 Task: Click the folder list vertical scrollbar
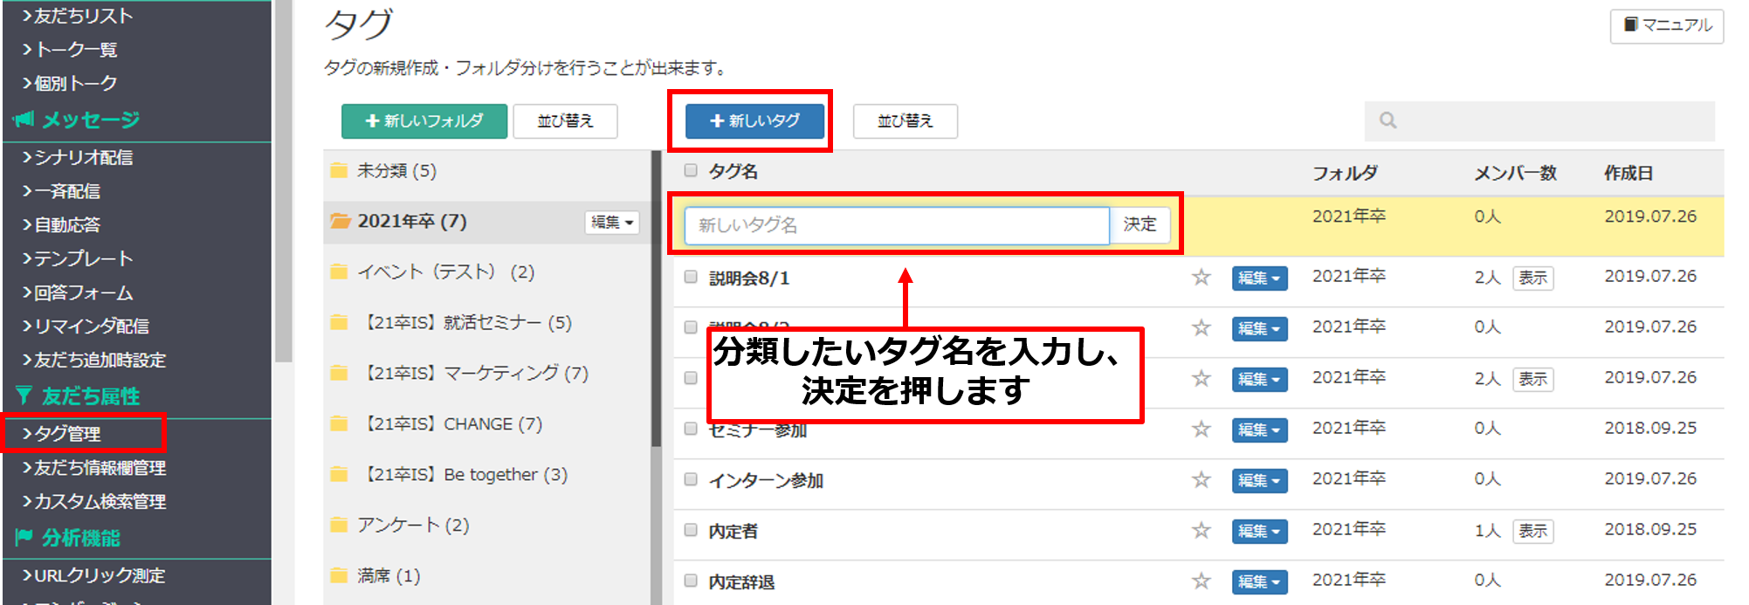[x=656, y=299]
